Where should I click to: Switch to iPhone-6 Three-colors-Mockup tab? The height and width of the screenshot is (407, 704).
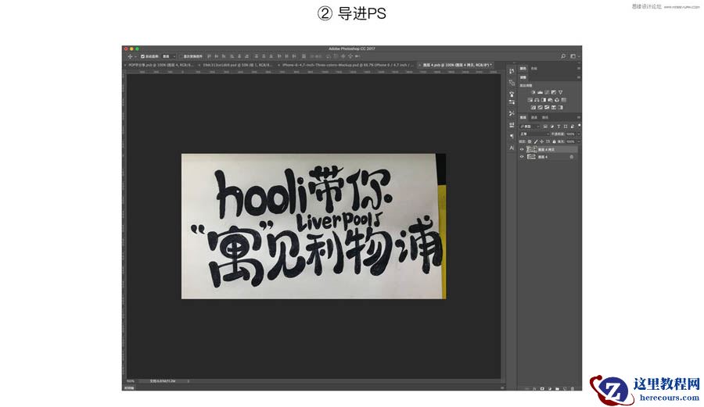[x=348, y=65]
